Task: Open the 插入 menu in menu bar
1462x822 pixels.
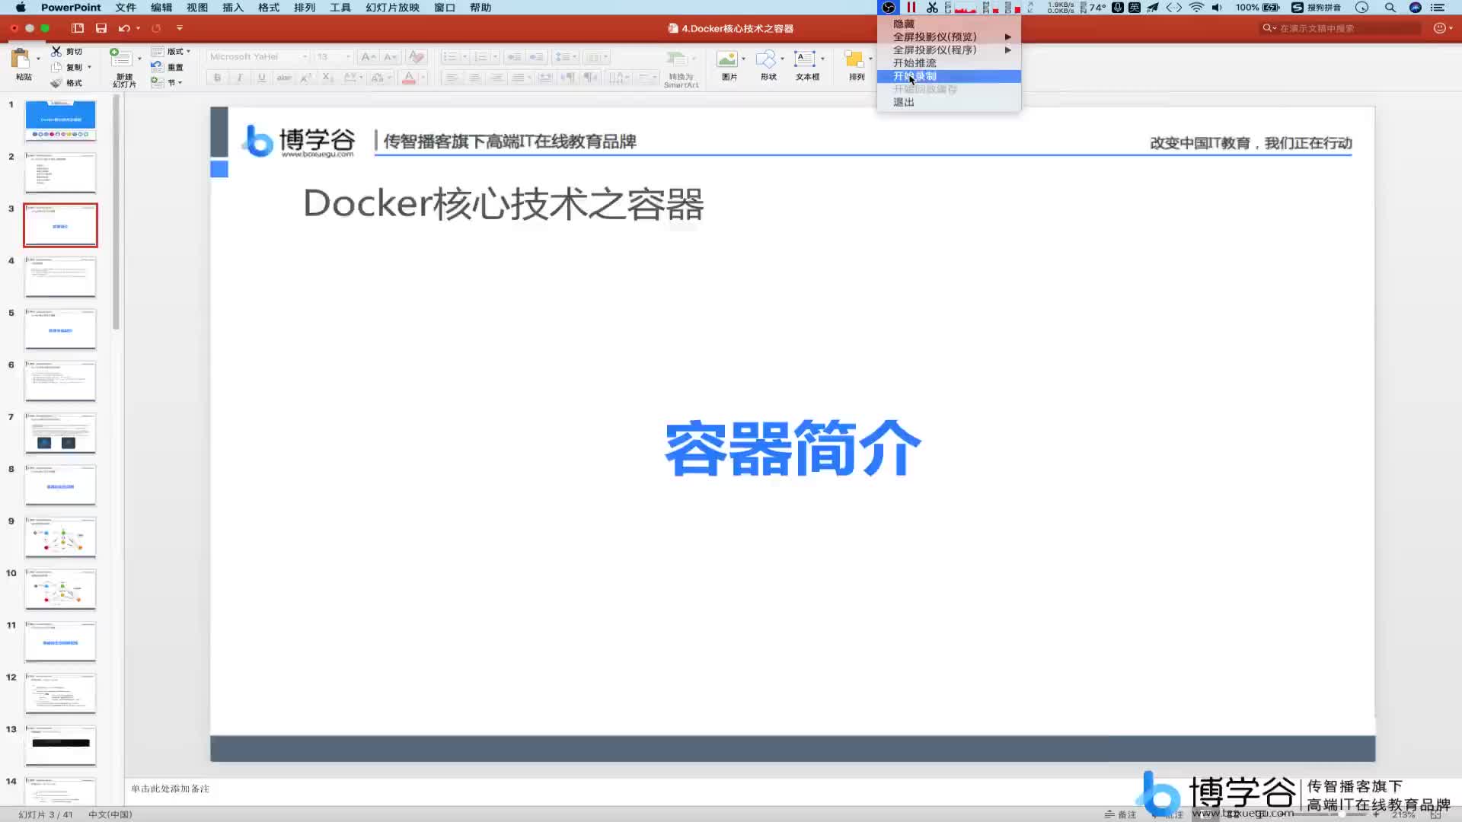Action: coord(232,8)
